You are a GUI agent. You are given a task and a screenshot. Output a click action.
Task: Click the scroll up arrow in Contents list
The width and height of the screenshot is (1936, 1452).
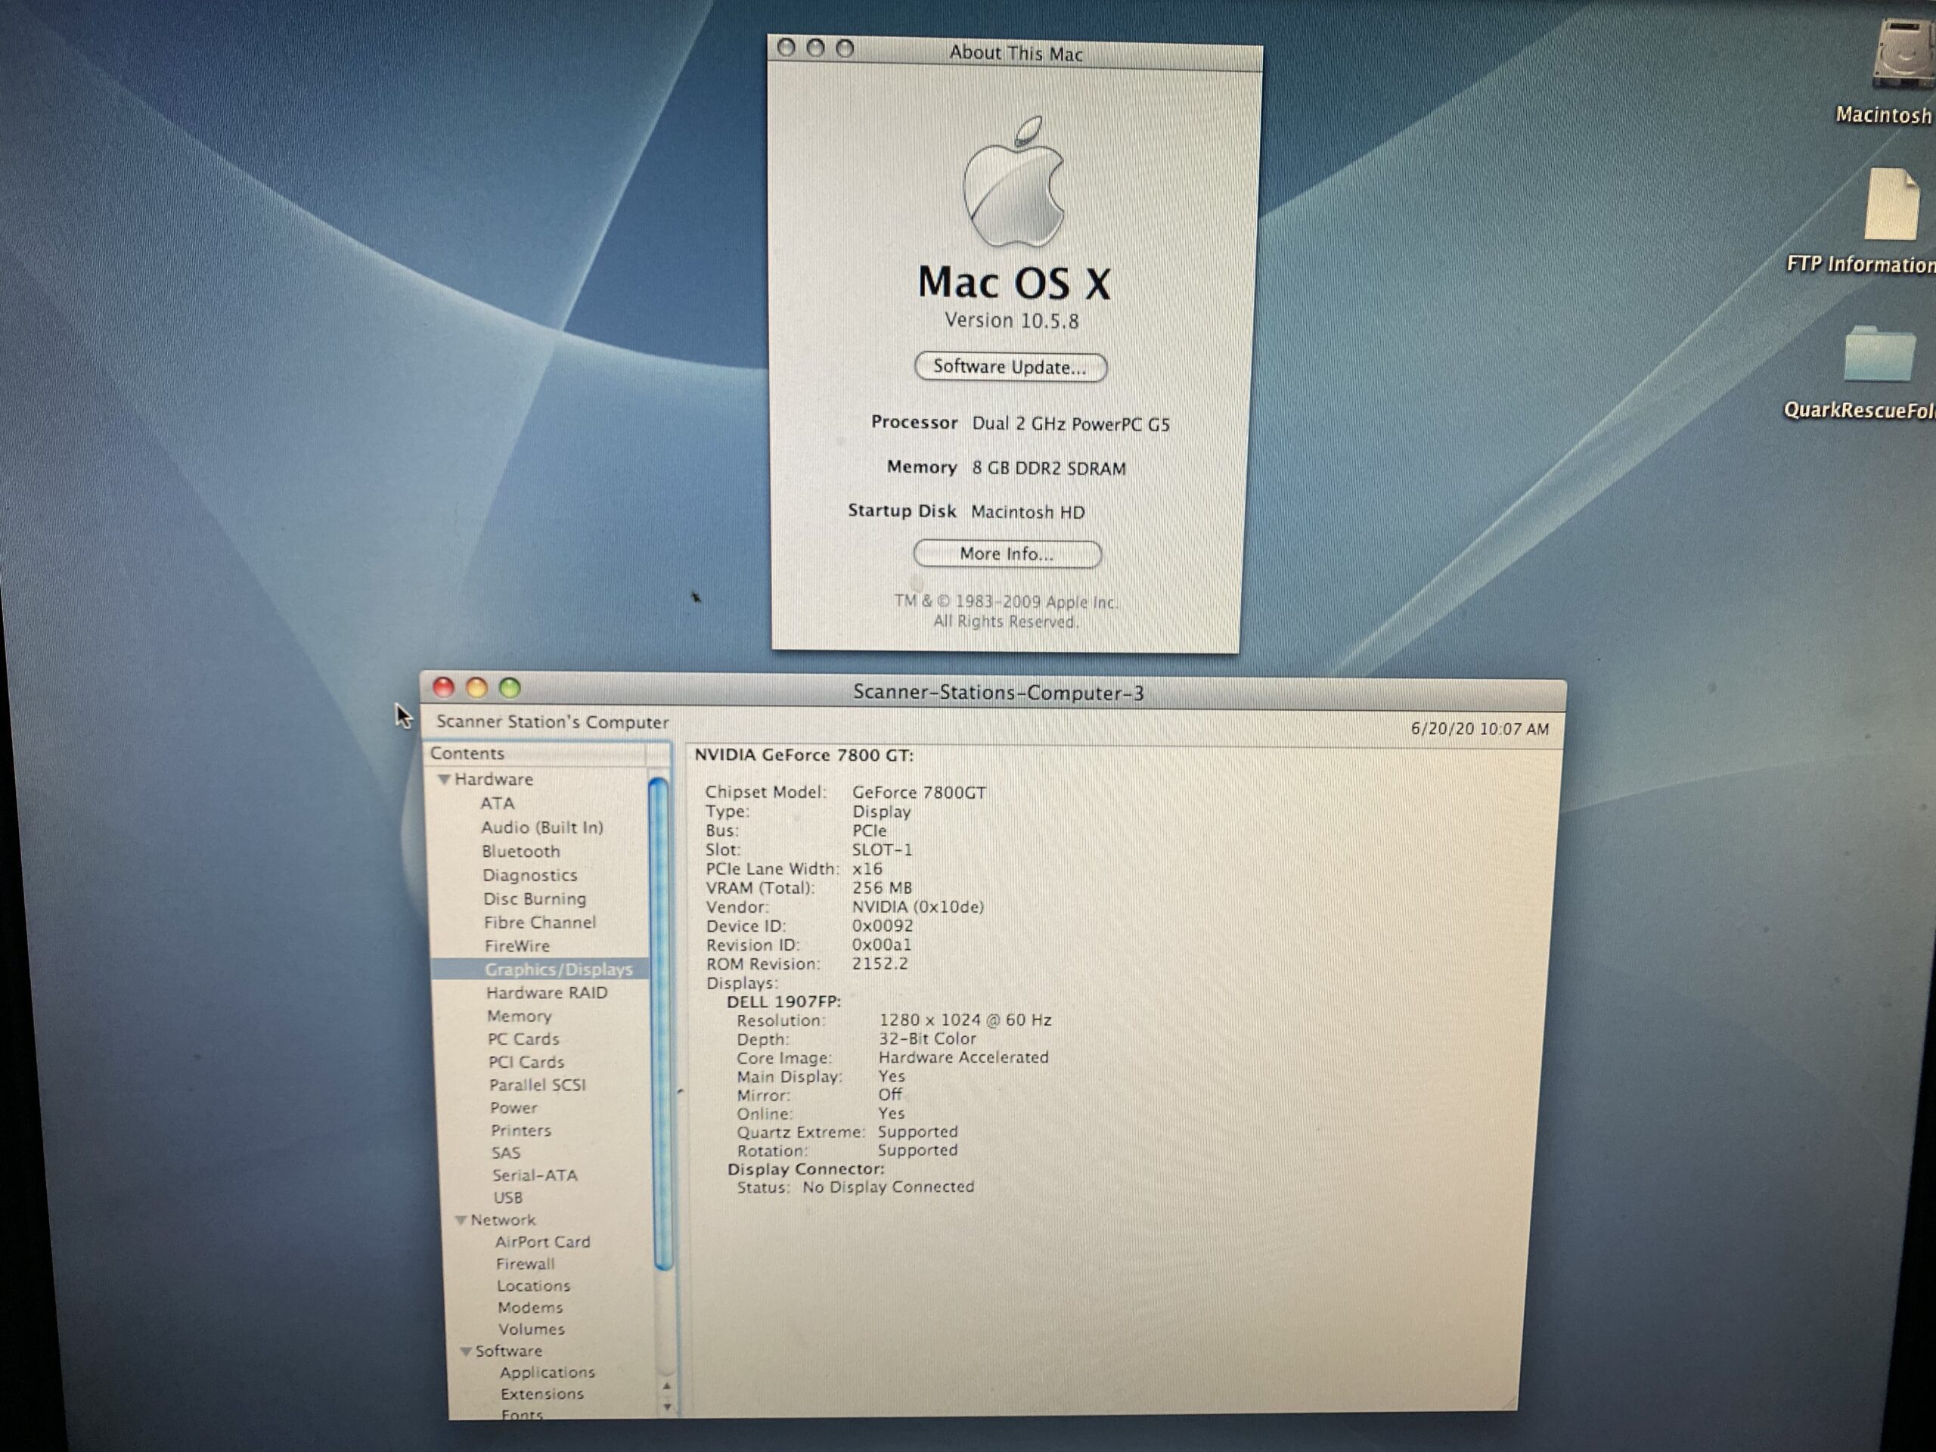pyautogui.click(x=667, y=1386)
